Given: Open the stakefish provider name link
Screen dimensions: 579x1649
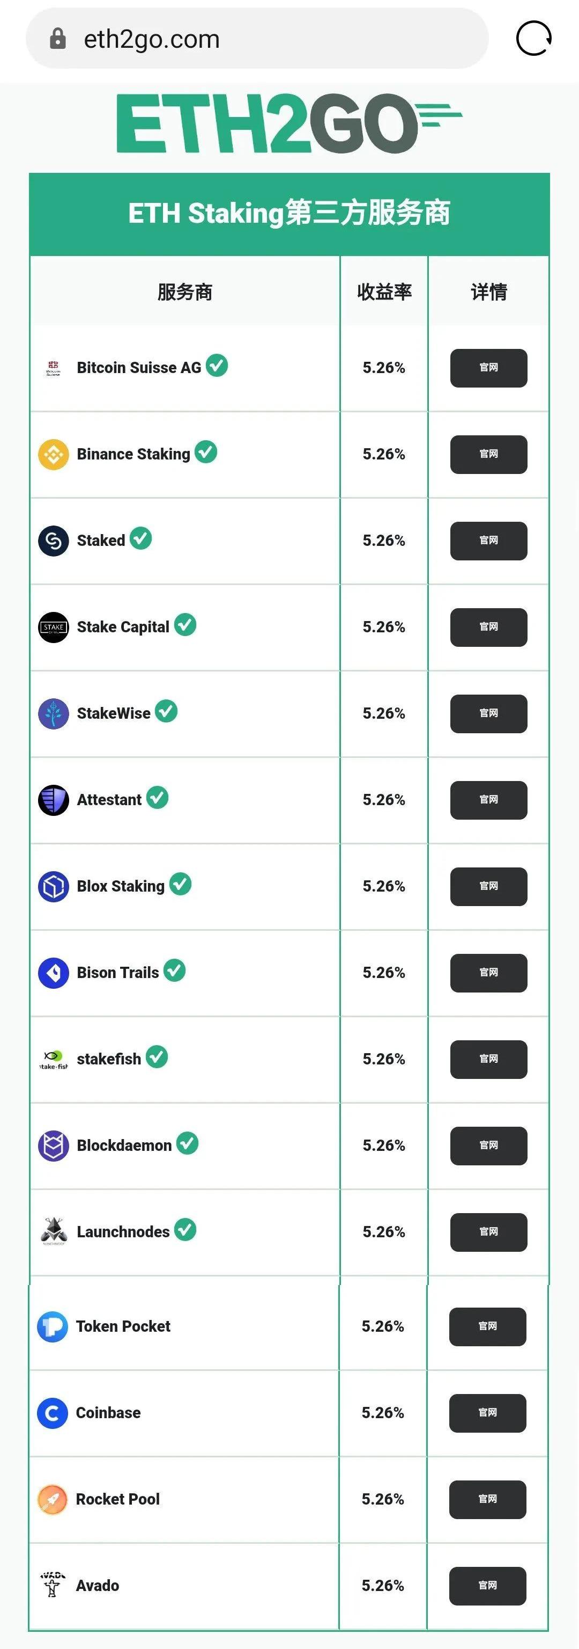Looking at the screenshot, I should tap(109, 1060).
